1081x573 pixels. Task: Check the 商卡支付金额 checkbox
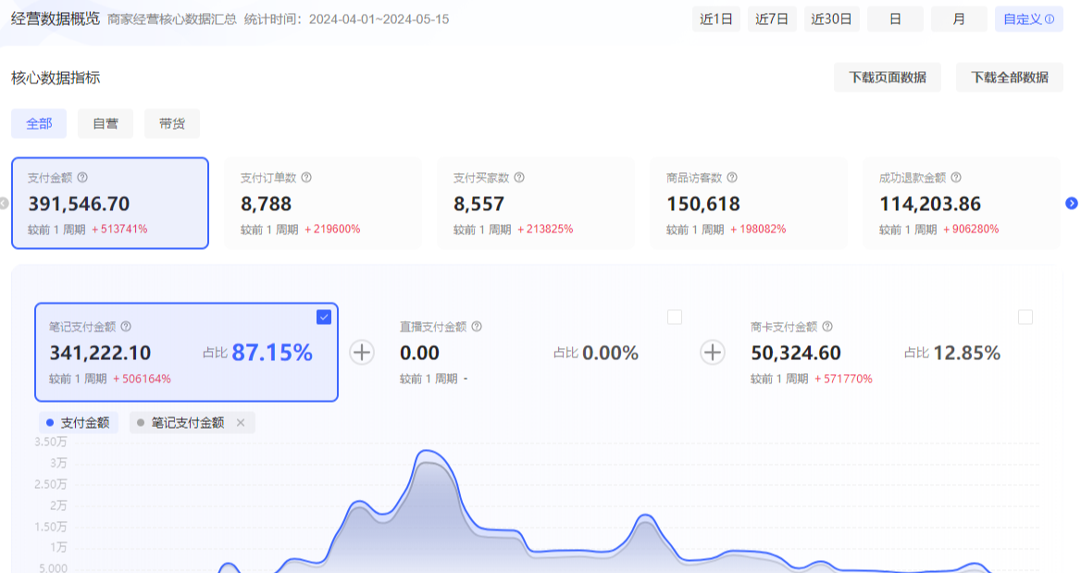1025,318
